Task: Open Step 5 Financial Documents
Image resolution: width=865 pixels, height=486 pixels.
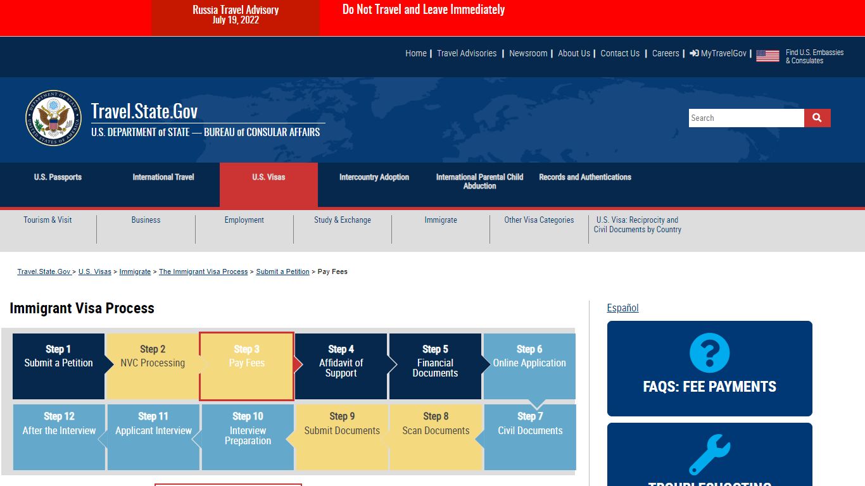Action: pyautogui.click(x=435, y=366)
